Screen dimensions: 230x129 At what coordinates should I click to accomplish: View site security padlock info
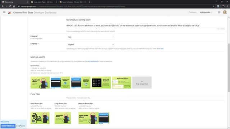[x=19, y=6]
